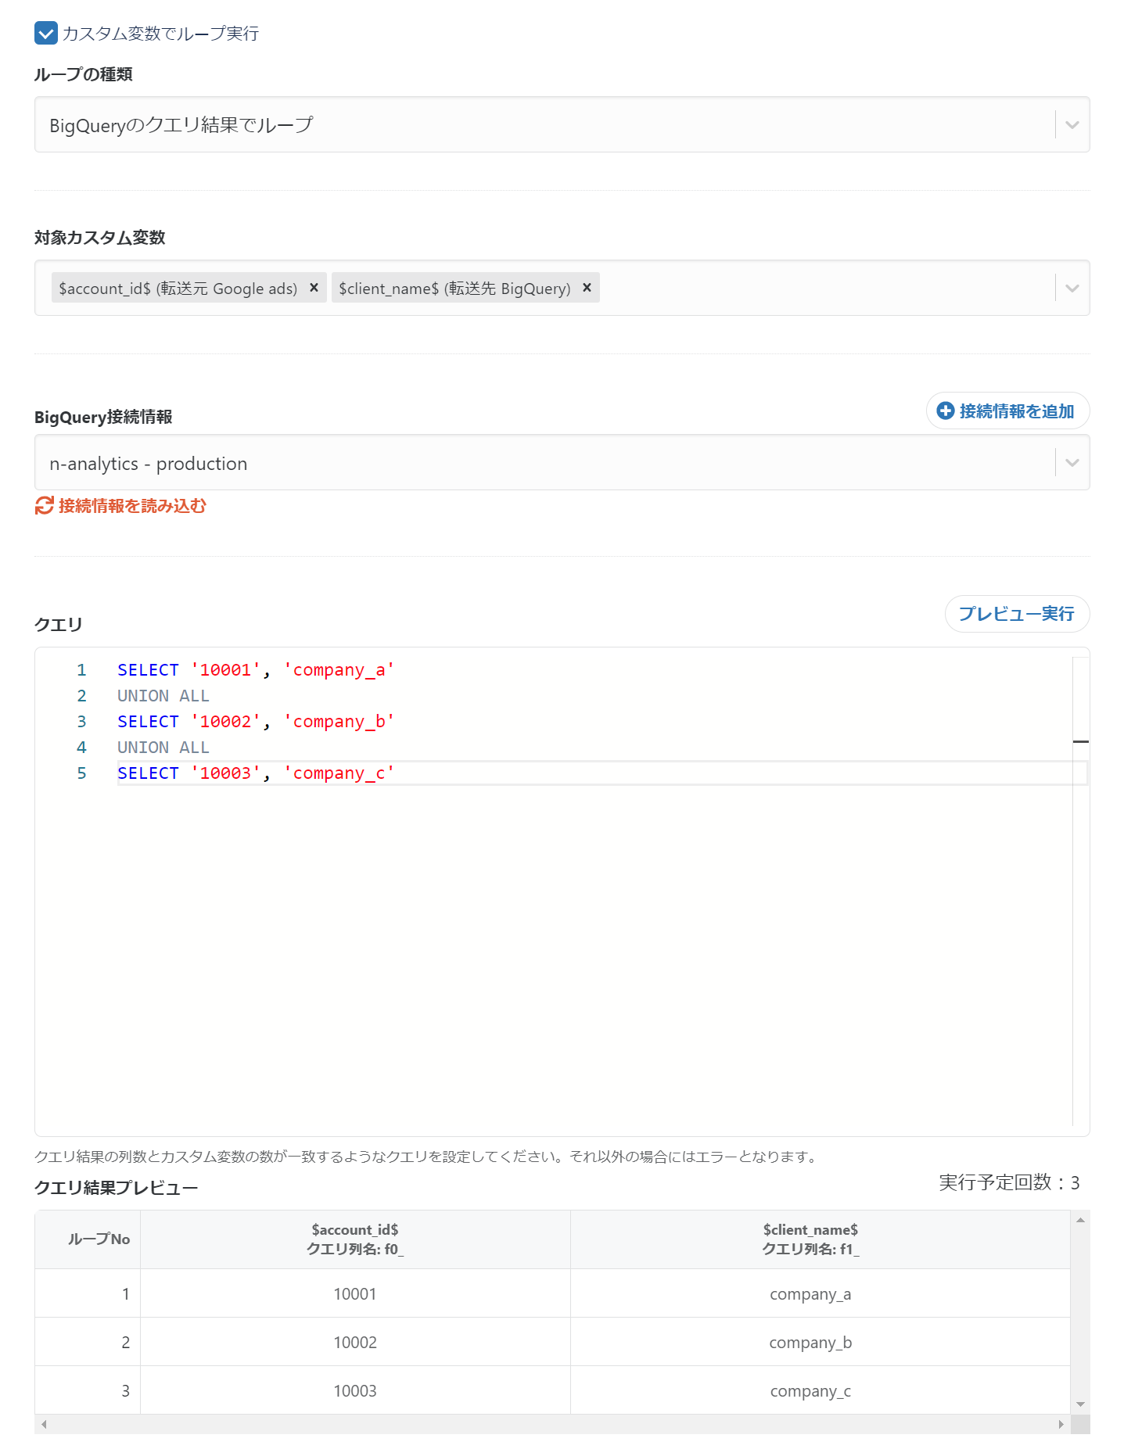Screen dimensions: 1124x1449
Task: Run the プレビュー実行 button
Action: 1016,615
